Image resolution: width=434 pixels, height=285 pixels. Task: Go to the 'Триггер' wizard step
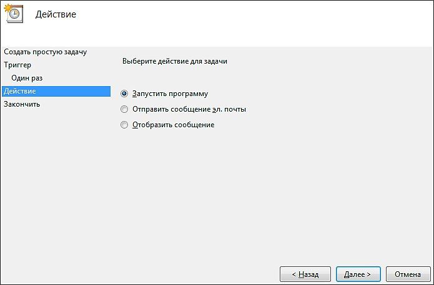(x=17, y=65)
